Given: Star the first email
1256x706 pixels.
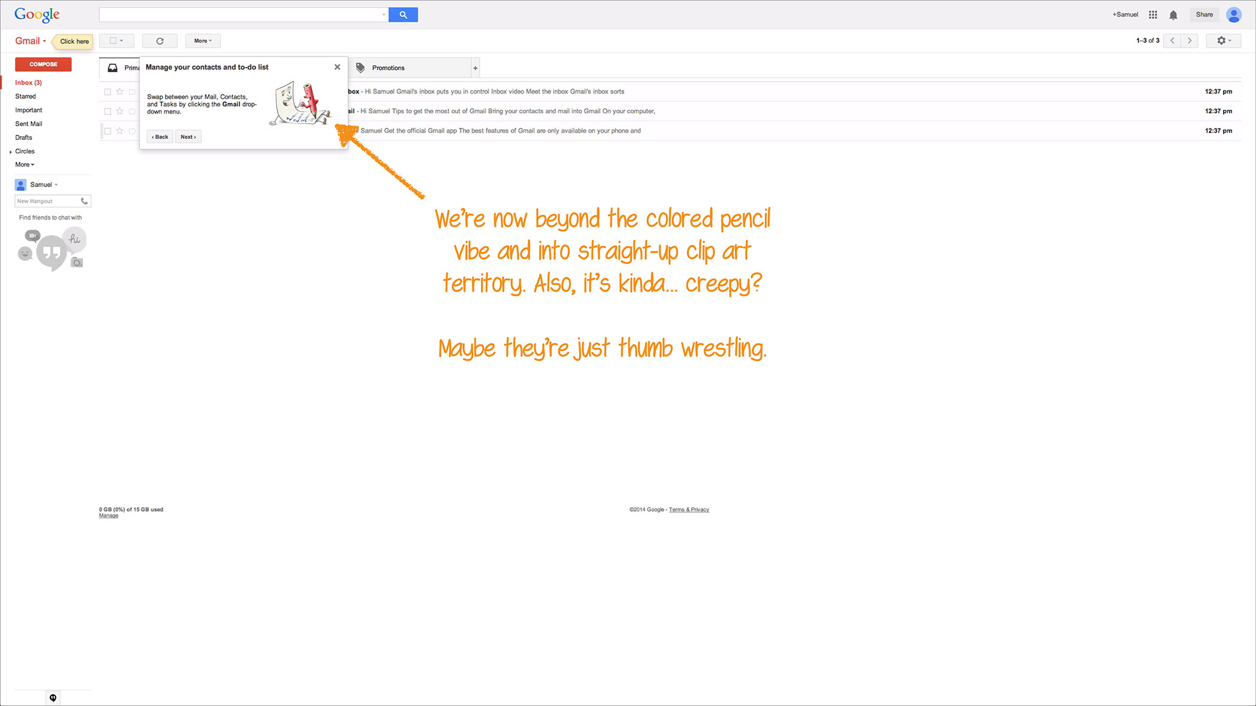Looking at the screenshot, I should coord(119,92).
